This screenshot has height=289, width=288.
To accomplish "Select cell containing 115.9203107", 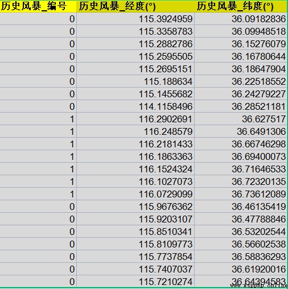I will click(x=135, y=219).
